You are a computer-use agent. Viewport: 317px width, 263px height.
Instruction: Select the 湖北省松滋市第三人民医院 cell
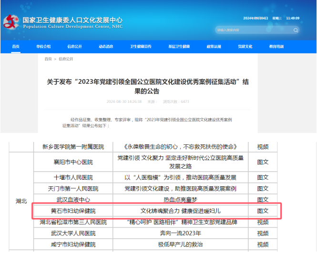tap(73, 223)
